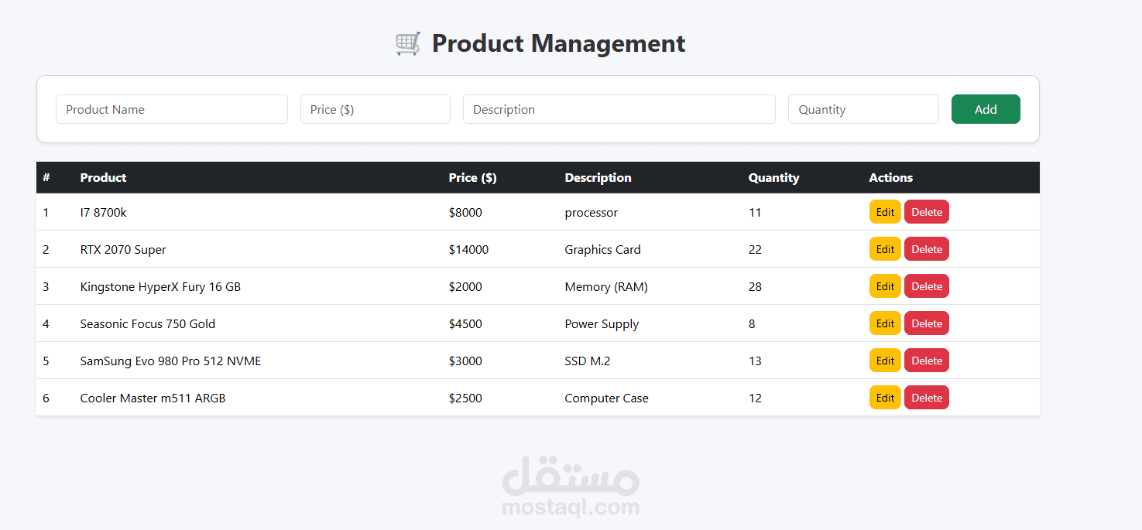Click the SSD M.2 description cell

[x=588, y=361]
